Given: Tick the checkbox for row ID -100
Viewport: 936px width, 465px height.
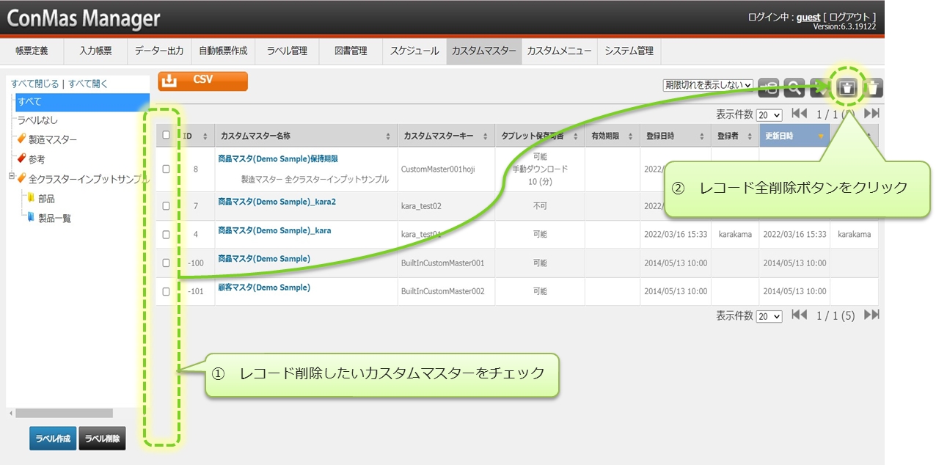Looking at the screenshot, I should (x=167, y=263).
